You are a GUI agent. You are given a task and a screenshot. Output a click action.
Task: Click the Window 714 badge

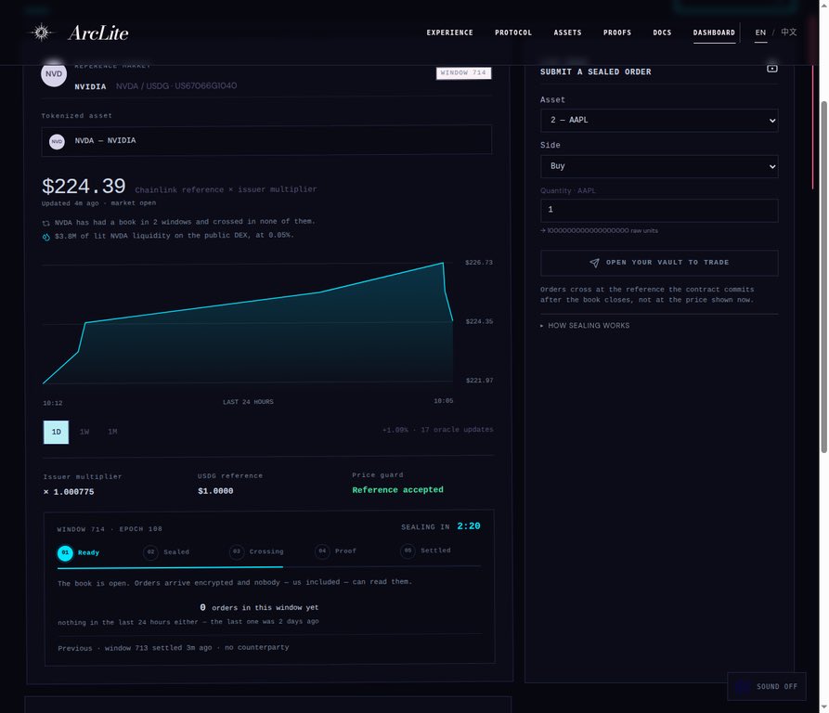point(463,73)
